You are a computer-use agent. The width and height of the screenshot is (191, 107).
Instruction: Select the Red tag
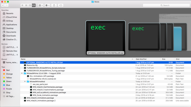pyautogui.click(x=8, y=70)
